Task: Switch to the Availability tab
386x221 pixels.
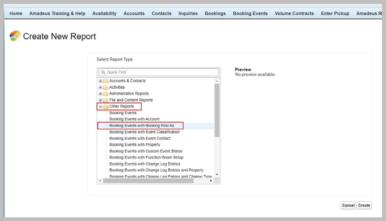Action: (104, 13)
